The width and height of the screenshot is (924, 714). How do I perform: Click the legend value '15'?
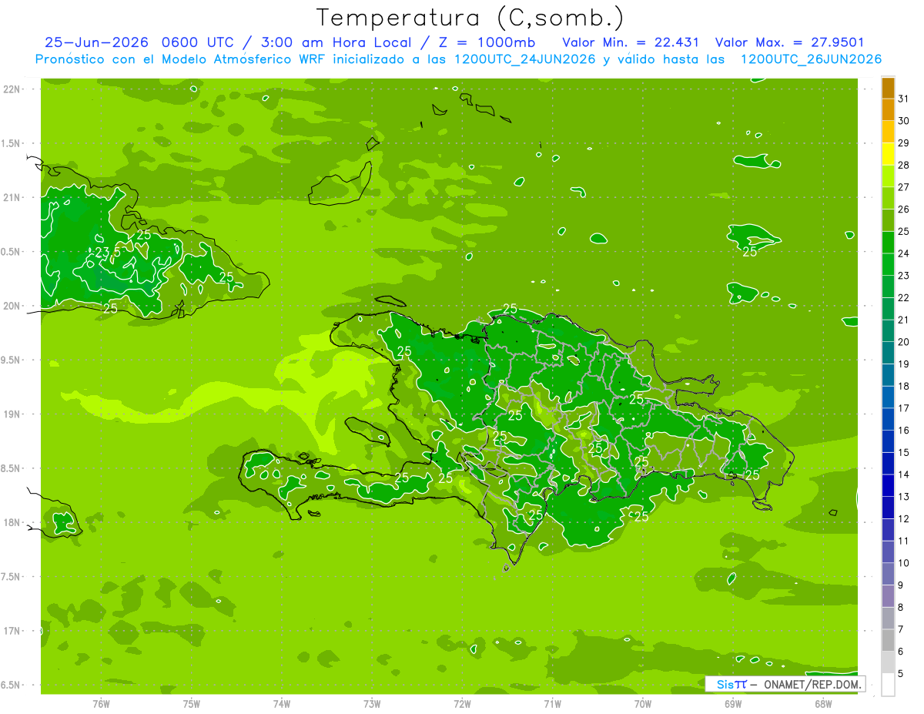(x=903, y=452)
